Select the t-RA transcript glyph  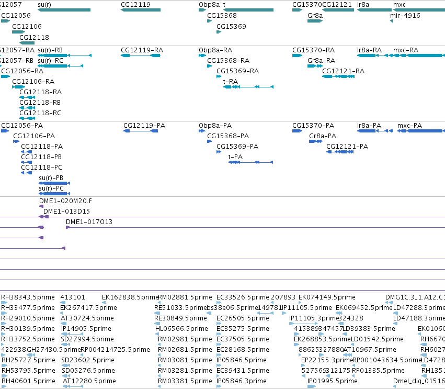248,87
